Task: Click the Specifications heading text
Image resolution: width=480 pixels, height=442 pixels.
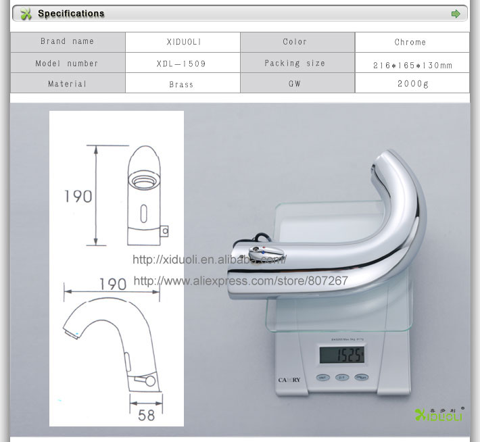Action: tap(71, 14)
